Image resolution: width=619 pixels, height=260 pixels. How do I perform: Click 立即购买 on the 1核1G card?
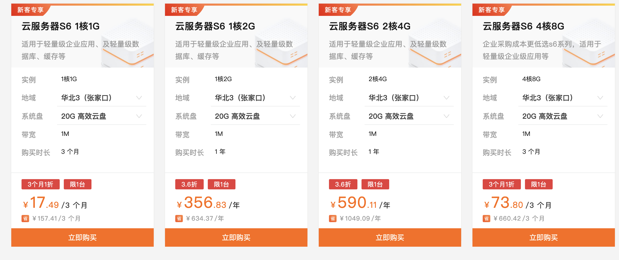point(82,237)
